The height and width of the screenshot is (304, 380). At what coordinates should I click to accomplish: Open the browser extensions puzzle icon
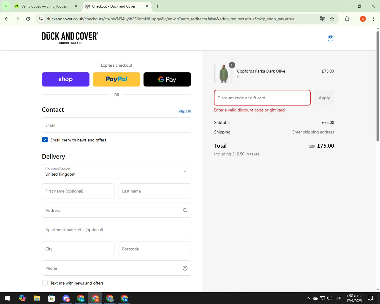tap(347, 19)
